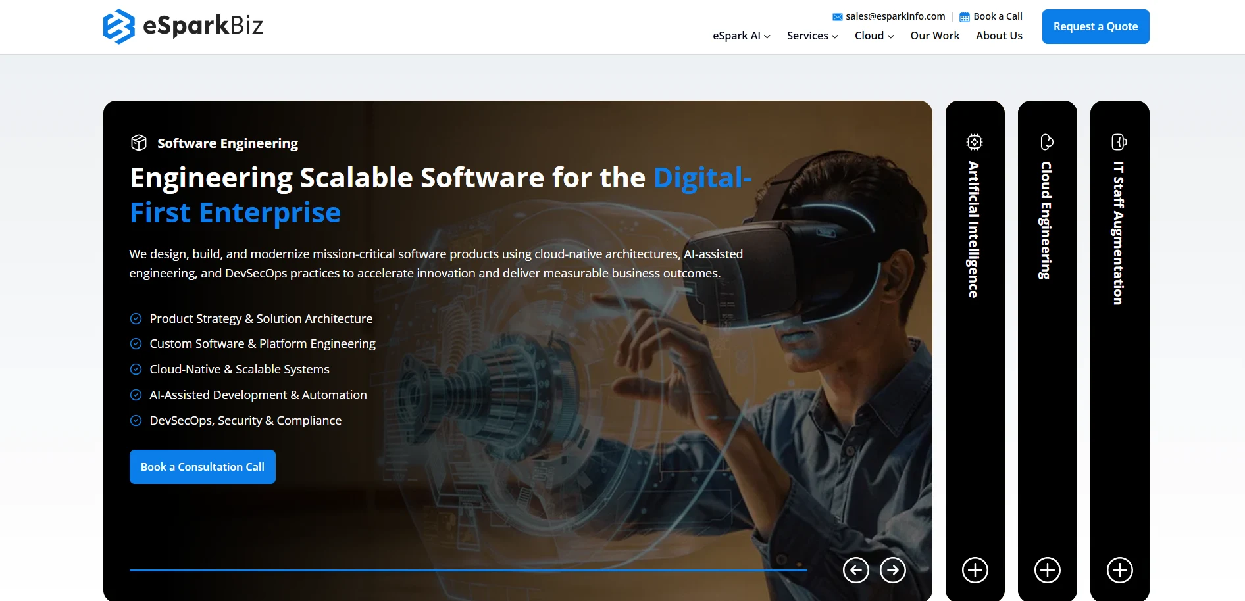Click the Software Engineering cube icon
This screenshot has width=1245, height=601.
click(139, 143)
